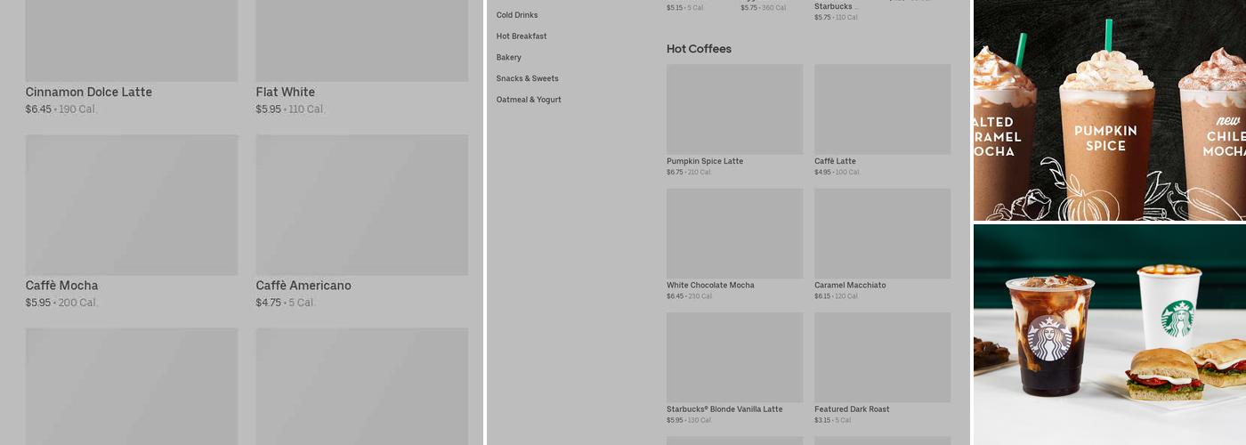Open the Featured Dark Roast image
This screenshot has height=445, width=1246.
pyautogui.click(x=882, y=357)
